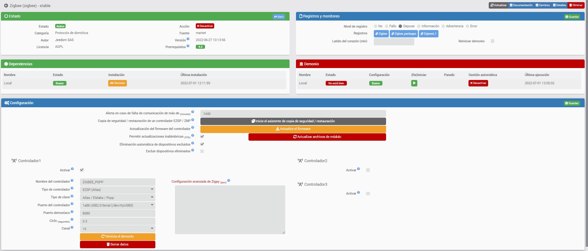This screenshot has height=251, width=588.
Task: Open the Zigbee_packages log button
Action: click(404, 34)
